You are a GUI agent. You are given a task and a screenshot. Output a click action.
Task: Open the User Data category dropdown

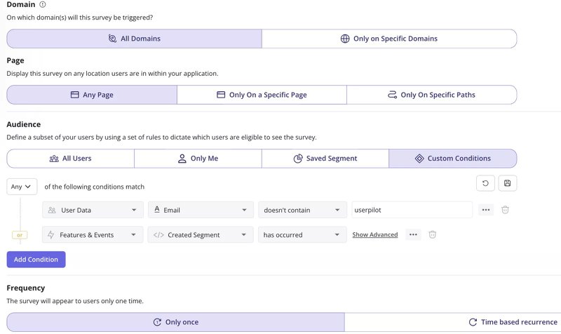click(93, 210)
